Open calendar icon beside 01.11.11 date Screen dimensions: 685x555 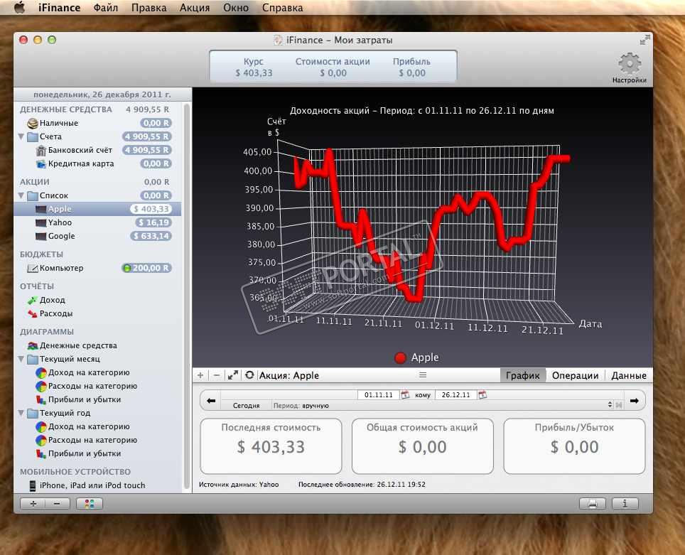406,395
